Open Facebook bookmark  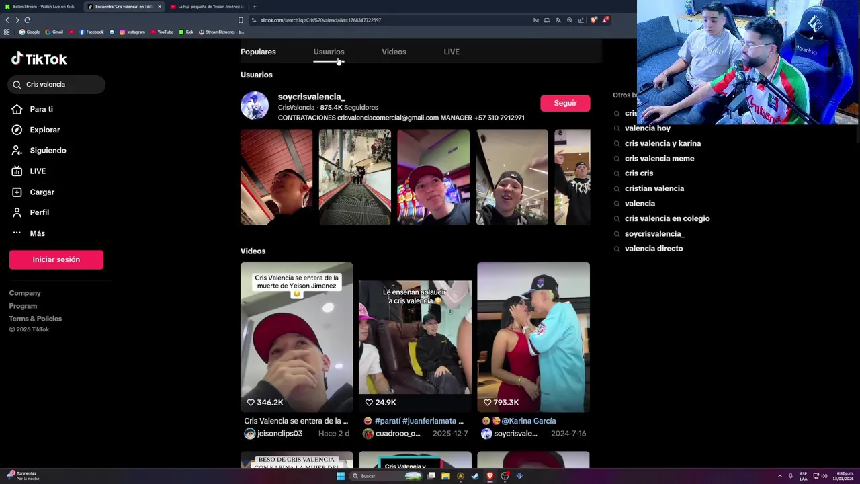[91, 32]
